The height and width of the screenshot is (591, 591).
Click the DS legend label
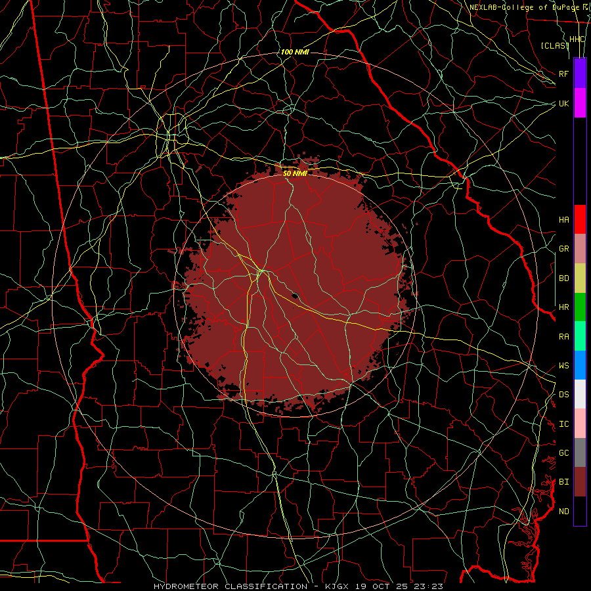click(x=564, y=395)
